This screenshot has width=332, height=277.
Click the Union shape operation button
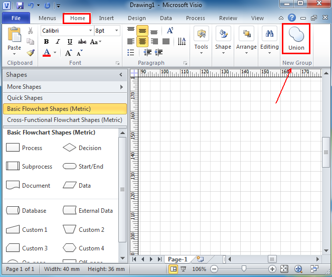[296, 38]
